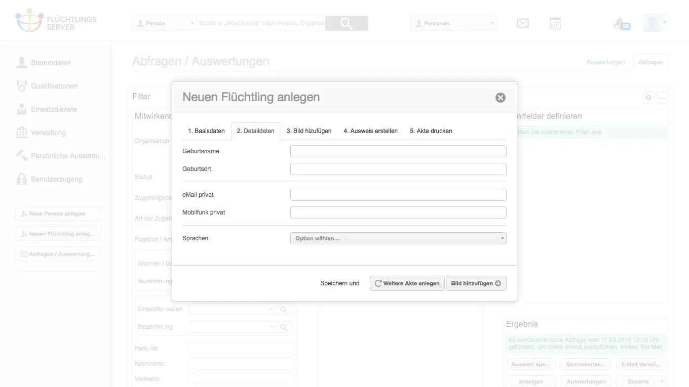Open the user profile avatar menu
Image resolution: width=689 pixels, height=387 pixels.
tap(655, 23)
